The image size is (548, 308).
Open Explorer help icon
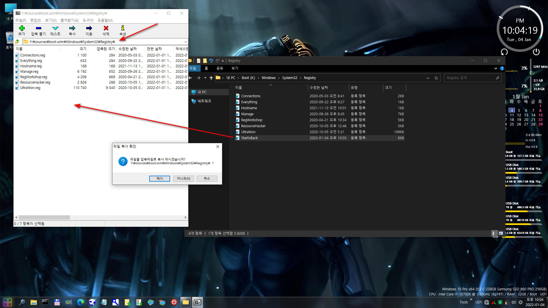click(x=502, y=68)
